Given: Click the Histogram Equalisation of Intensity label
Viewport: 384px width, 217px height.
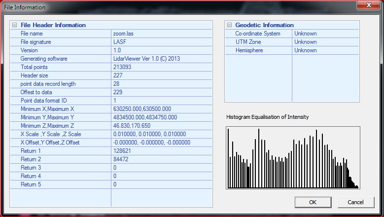Looking at the screenshot, I should (268, 117).
